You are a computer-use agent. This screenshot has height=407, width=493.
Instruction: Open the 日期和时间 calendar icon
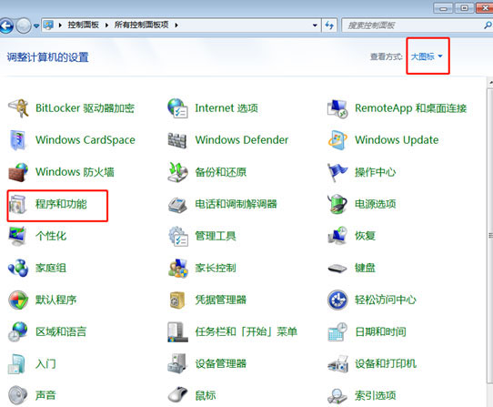pos(337,331)
